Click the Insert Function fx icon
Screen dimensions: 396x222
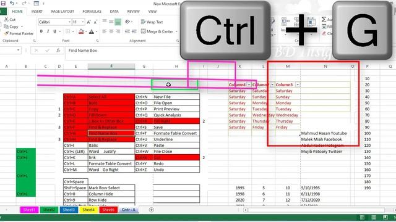(x=58, y=51)
